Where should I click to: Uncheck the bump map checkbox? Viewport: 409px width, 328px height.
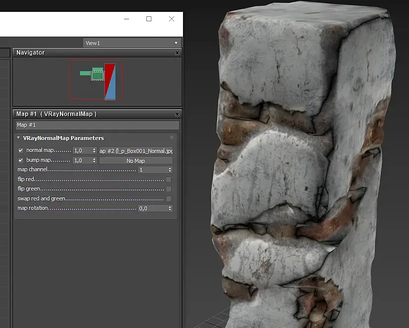pyautogui.click(x=21, y=160)
